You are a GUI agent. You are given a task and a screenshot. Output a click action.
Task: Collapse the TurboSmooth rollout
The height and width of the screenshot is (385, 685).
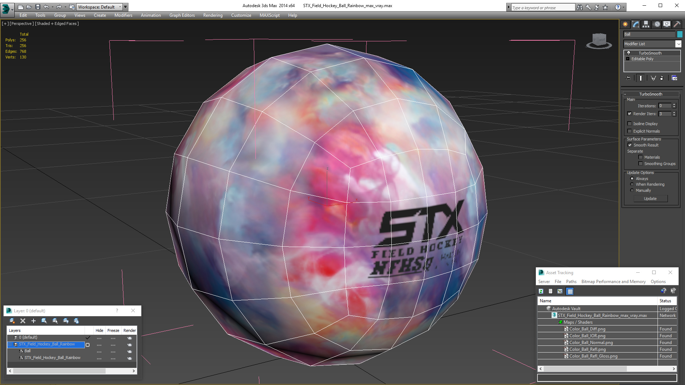651,94
